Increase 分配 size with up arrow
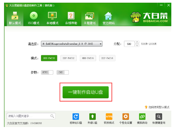173x130 pixels. pyautogui.click(x=137, y=42)
